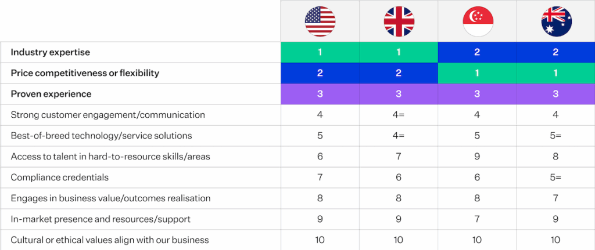Click the Industry expertise row label
Image resolution: width=595 pixels, height=250 pixels.
click(51, 52)
